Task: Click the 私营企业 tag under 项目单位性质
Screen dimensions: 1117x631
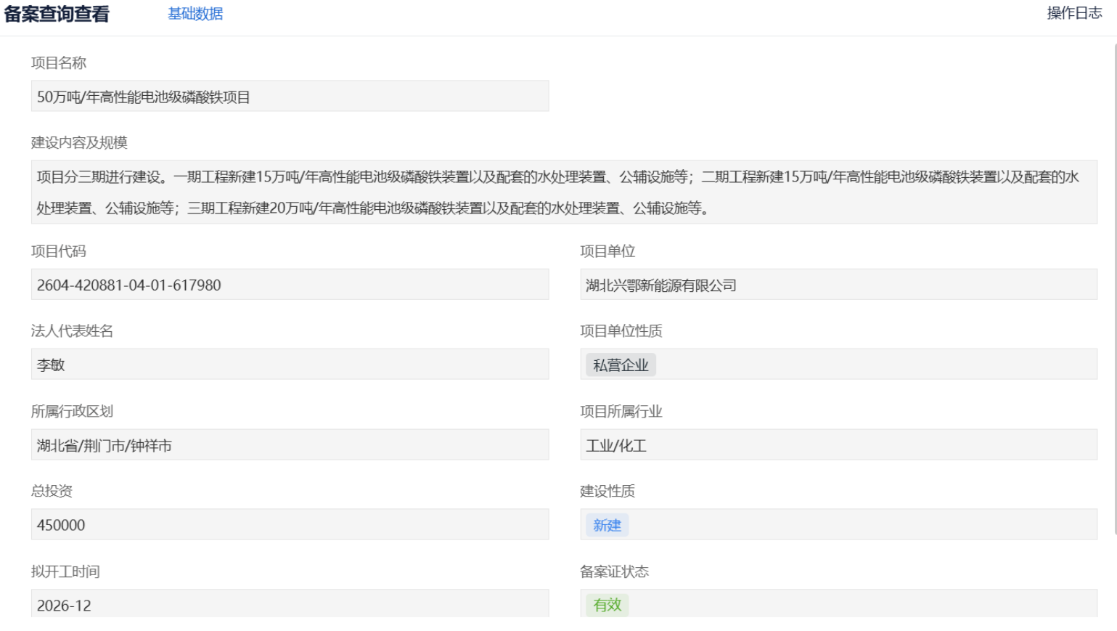Action: coord(621,365)
